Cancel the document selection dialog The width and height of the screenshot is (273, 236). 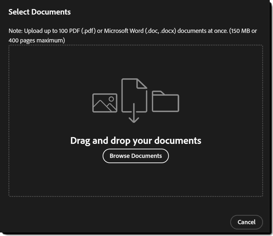246,222
